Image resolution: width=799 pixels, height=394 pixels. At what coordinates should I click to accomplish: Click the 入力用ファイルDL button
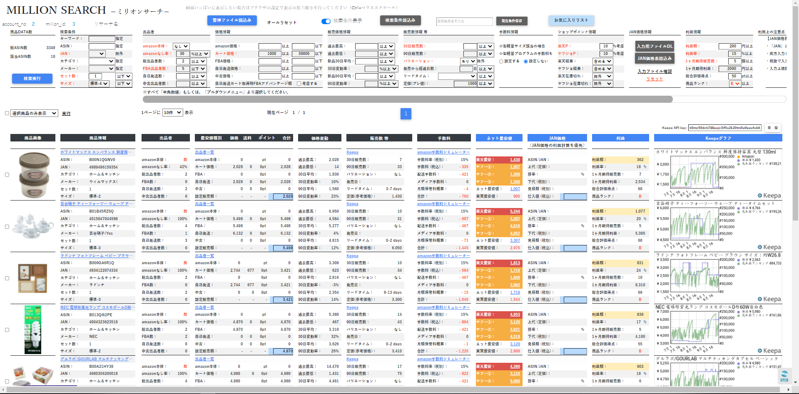tap(654, 46)
